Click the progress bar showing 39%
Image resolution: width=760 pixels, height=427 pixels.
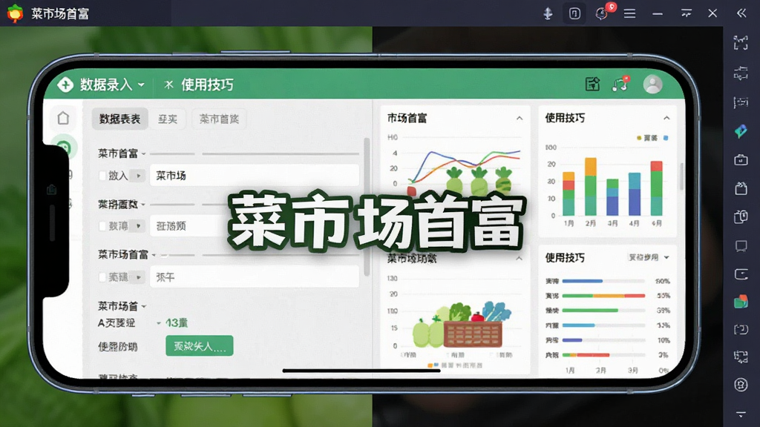pos(603,311)
